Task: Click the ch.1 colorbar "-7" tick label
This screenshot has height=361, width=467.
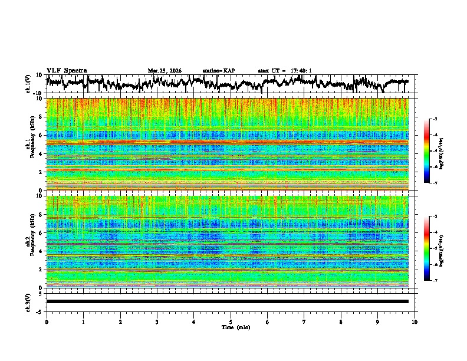Action: click(x=435, y=183)
